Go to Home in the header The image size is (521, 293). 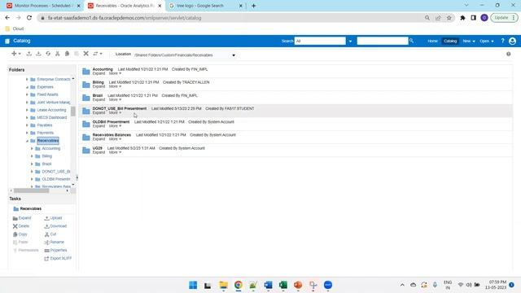coord(432,41)
